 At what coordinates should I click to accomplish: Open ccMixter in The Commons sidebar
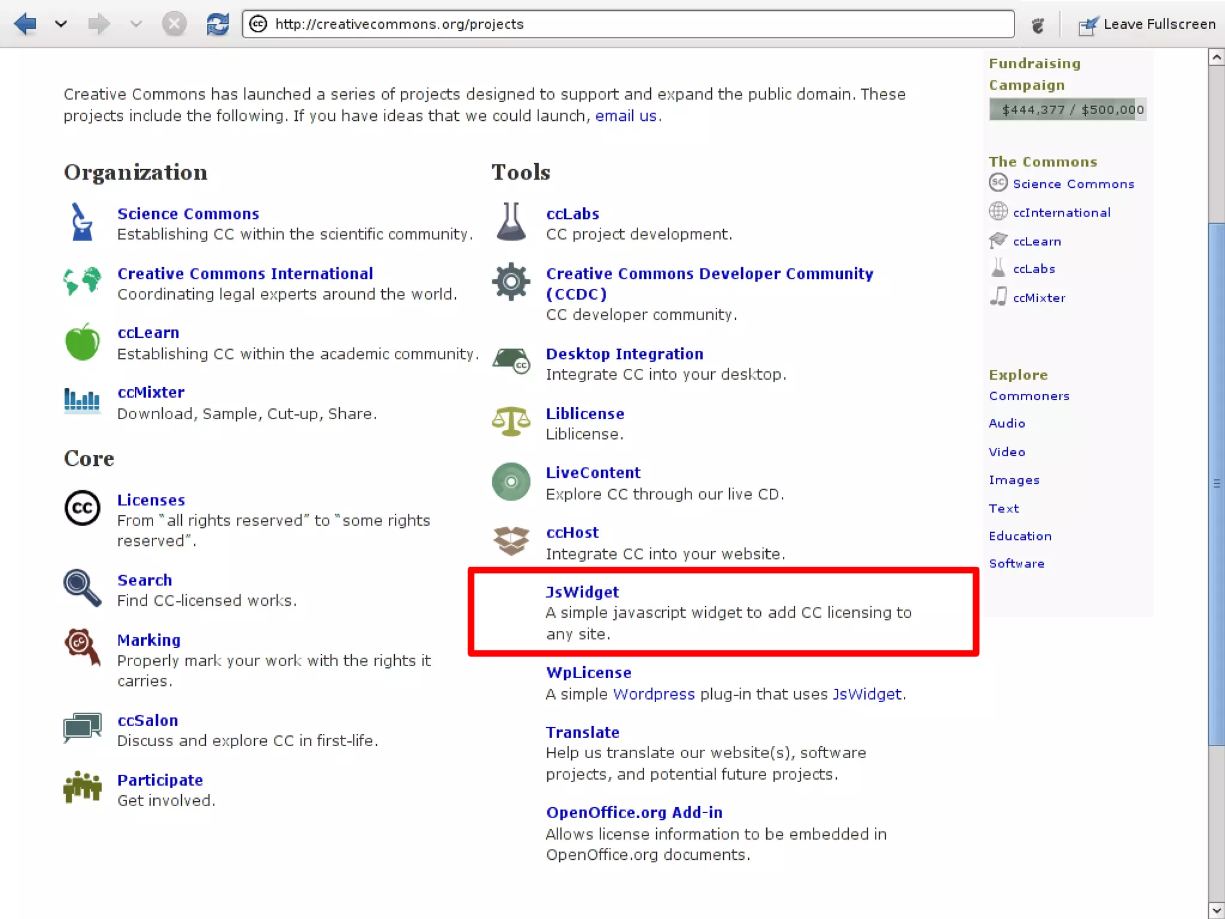1039,298
